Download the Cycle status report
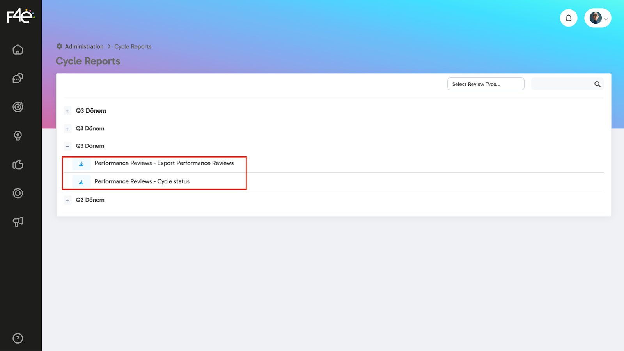 [x=81, y=182]
